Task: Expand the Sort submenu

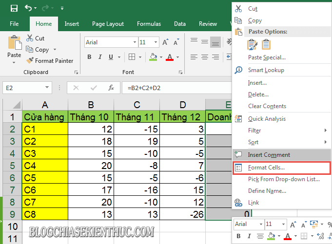Action: tap(282, 142)
